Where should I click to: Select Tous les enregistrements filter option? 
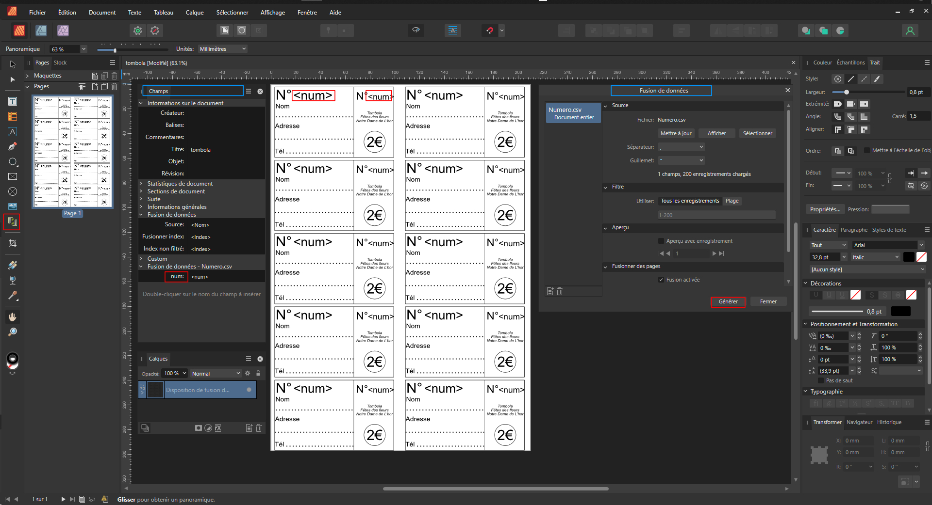click(690, 201)
